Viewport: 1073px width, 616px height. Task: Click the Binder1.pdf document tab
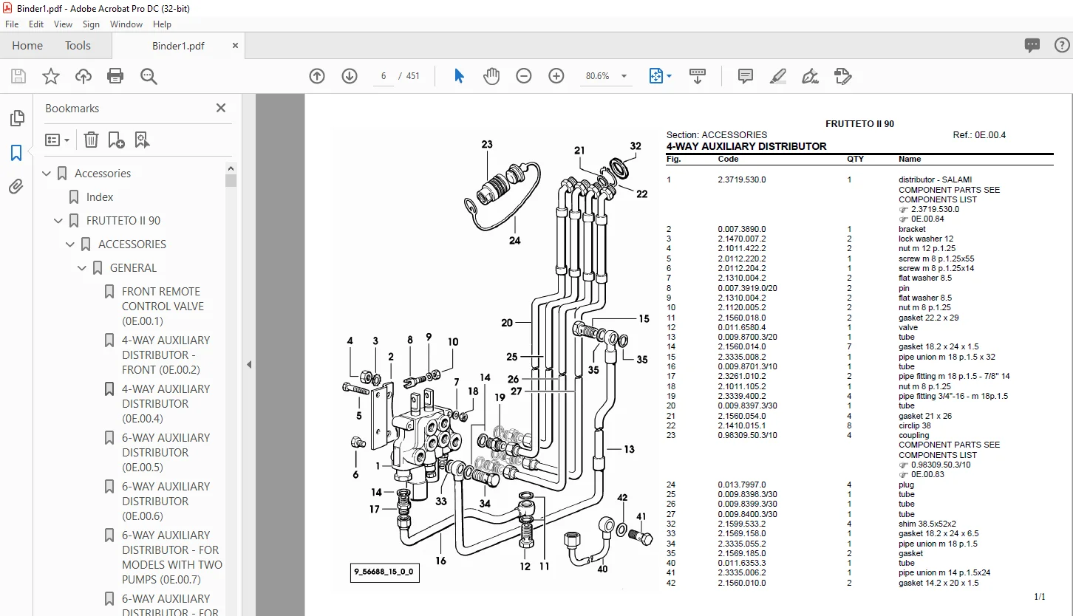click(x=178, y=46)
